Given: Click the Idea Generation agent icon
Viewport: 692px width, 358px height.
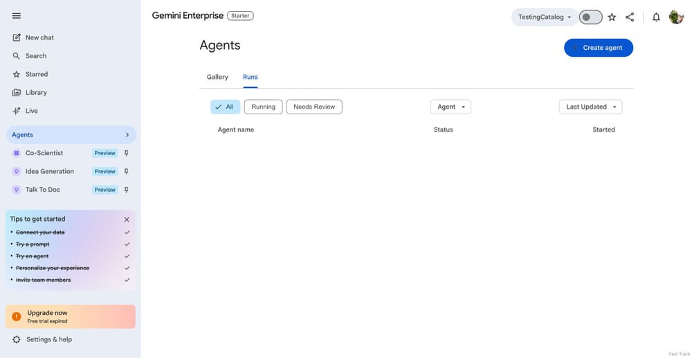Looking at the screenshot, I should [17, 171].
